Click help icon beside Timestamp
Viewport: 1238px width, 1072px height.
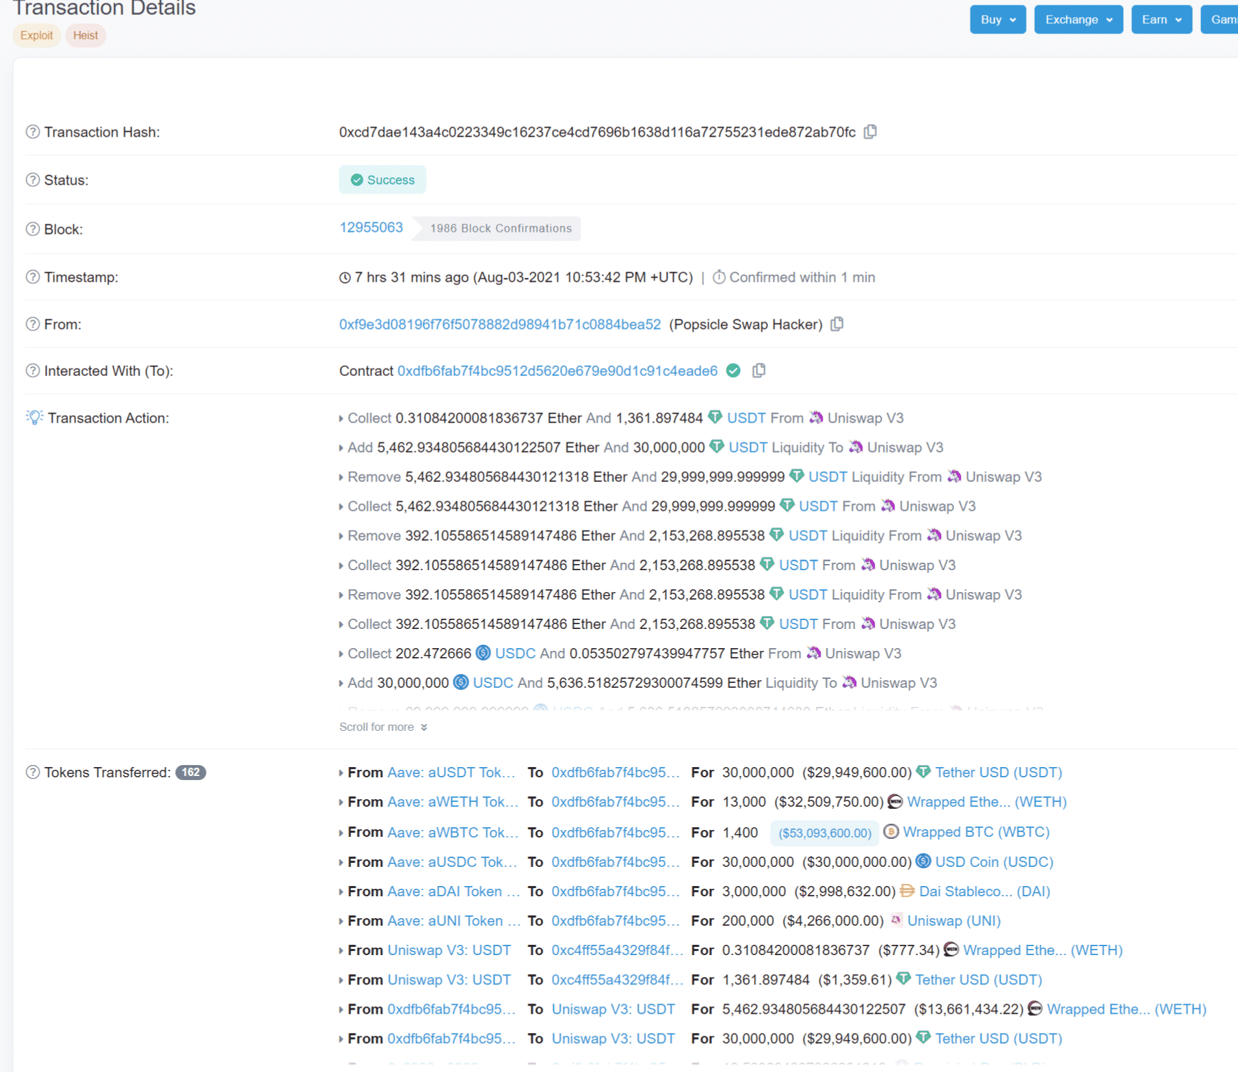[33, 277]
